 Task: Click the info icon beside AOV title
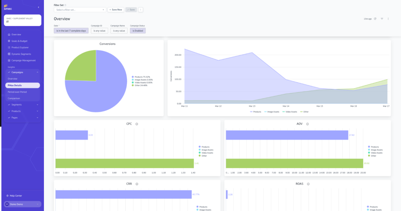(x=307, y=124)
